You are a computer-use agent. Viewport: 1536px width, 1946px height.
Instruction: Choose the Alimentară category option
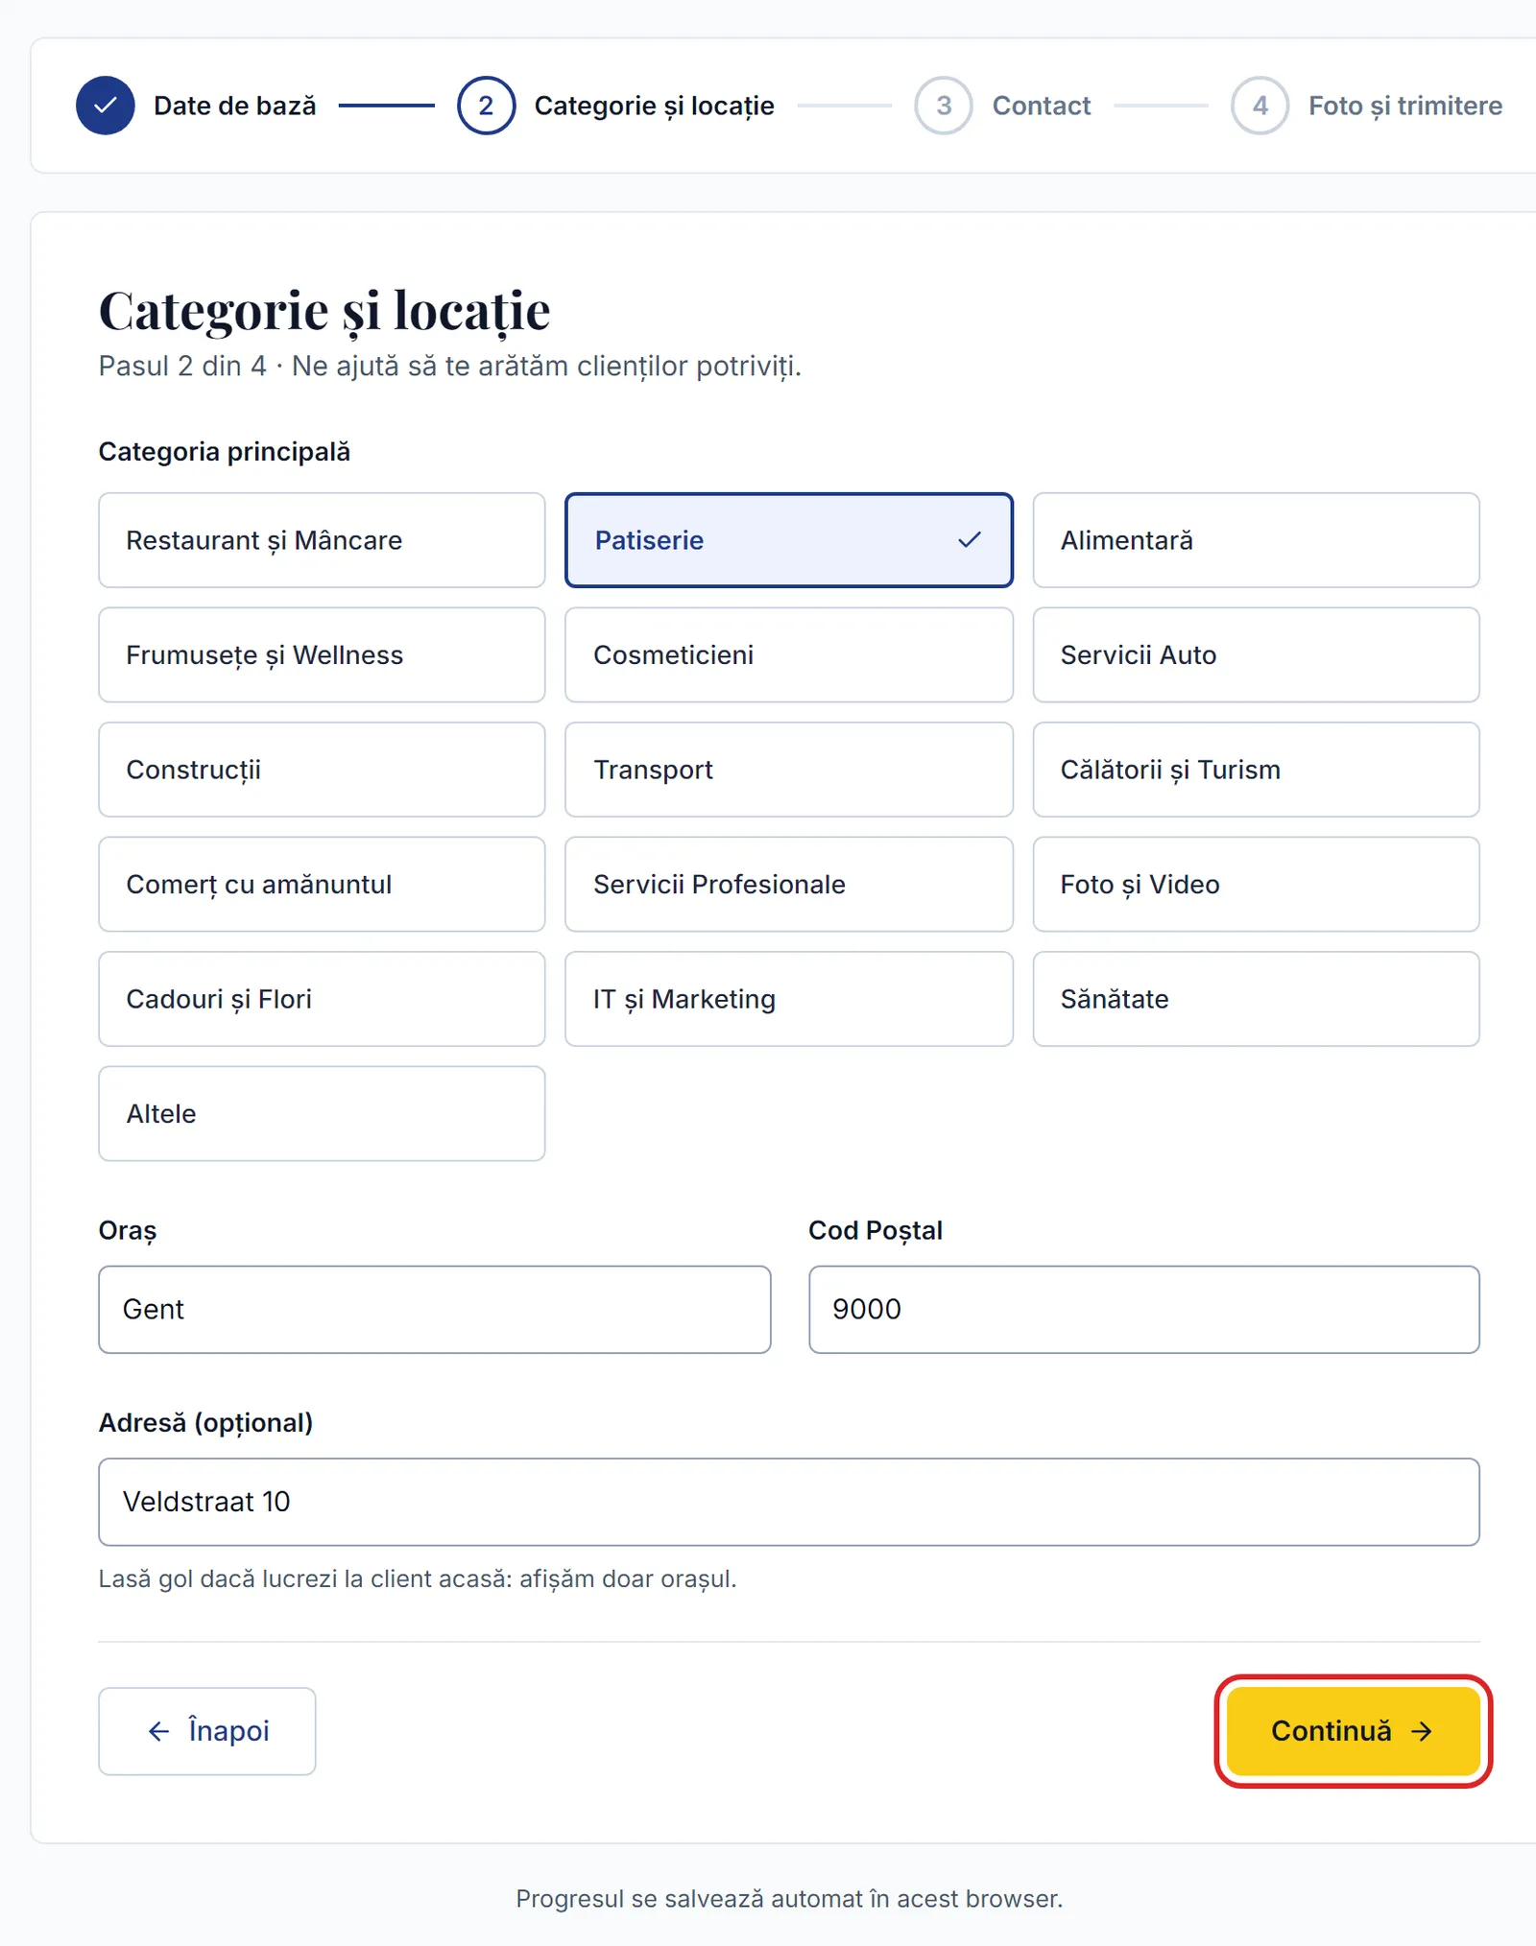click(1256, 540)
